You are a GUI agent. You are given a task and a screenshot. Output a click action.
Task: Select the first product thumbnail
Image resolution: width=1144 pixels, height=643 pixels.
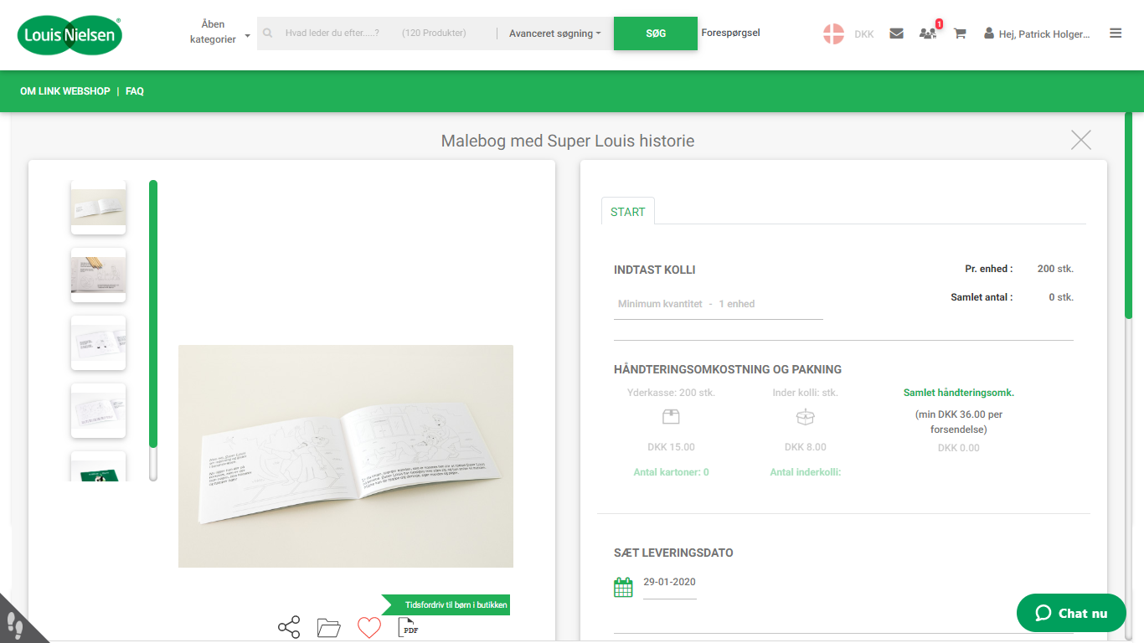[98, 207]
